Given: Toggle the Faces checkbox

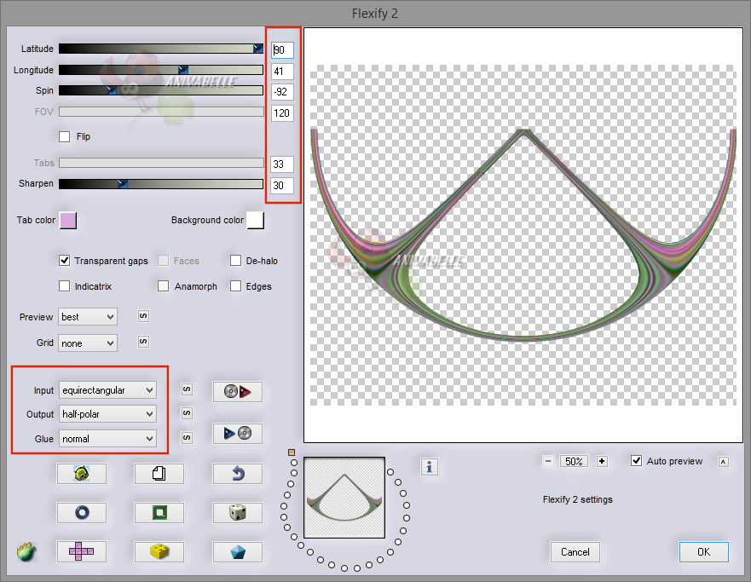Looking at the screenshot, I should (164, 261).
